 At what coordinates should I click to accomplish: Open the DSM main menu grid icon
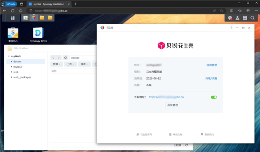pos(13,18)
